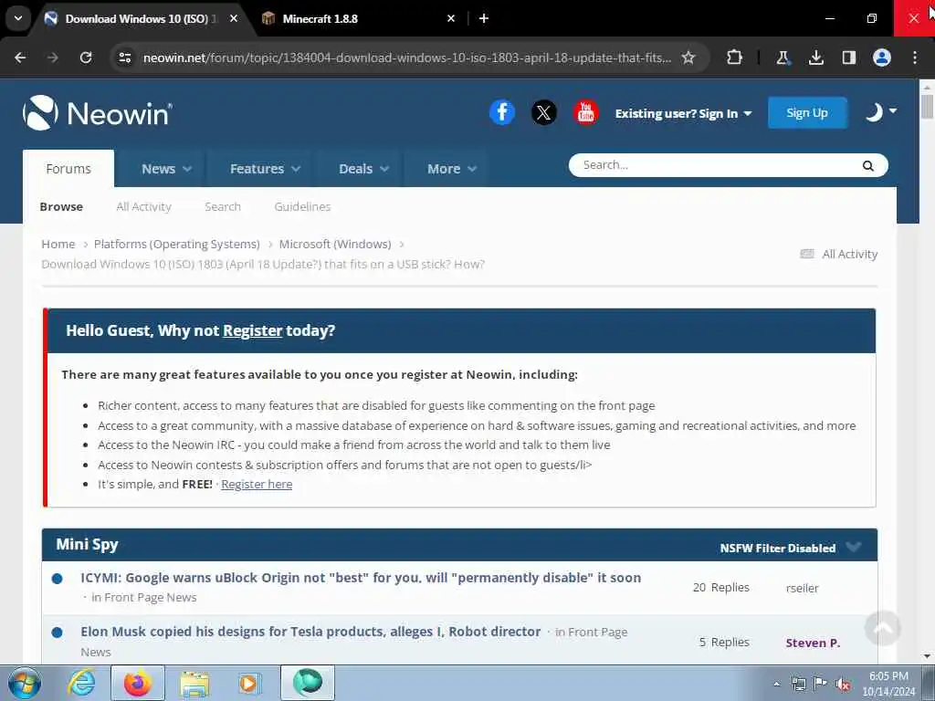This screenshot has width=935, height=701.
Task: Bookmark this page with the star icon
Action: tap(688, 58)
